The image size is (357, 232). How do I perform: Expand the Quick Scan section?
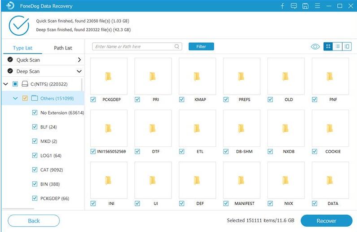[x=79, y=60]
